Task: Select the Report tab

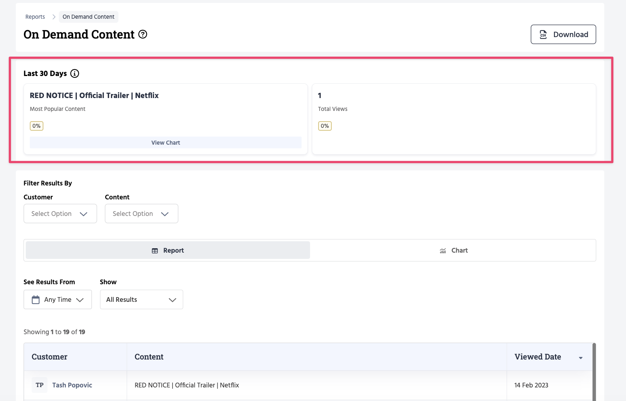Action: click(168, 250)
